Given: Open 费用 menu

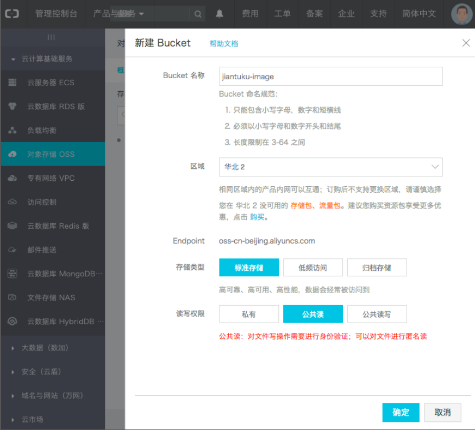Looking at the screenshot, I should point(250,14).
